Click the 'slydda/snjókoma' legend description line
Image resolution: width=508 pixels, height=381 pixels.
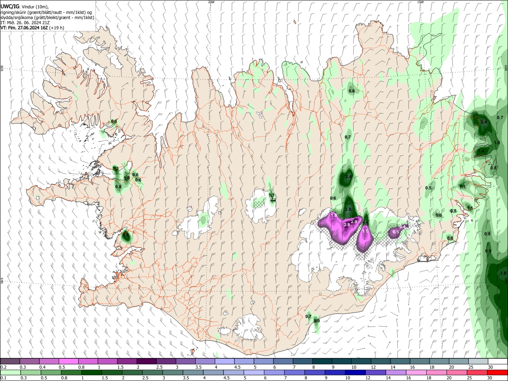47,17
